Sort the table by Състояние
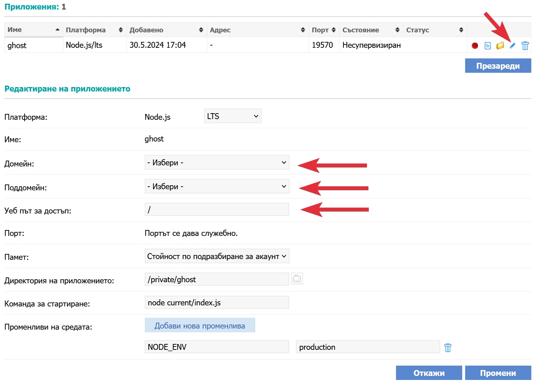The image size is (535, 384). click(371, 30)
